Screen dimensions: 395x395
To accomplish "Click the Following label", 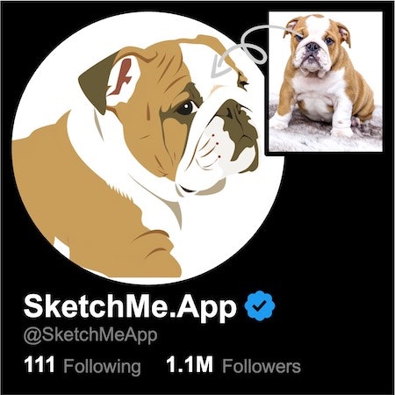I will click(x=102, y=366).
